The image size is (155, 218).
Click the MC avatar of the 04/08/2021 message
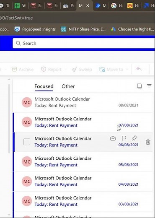[27, 182]
